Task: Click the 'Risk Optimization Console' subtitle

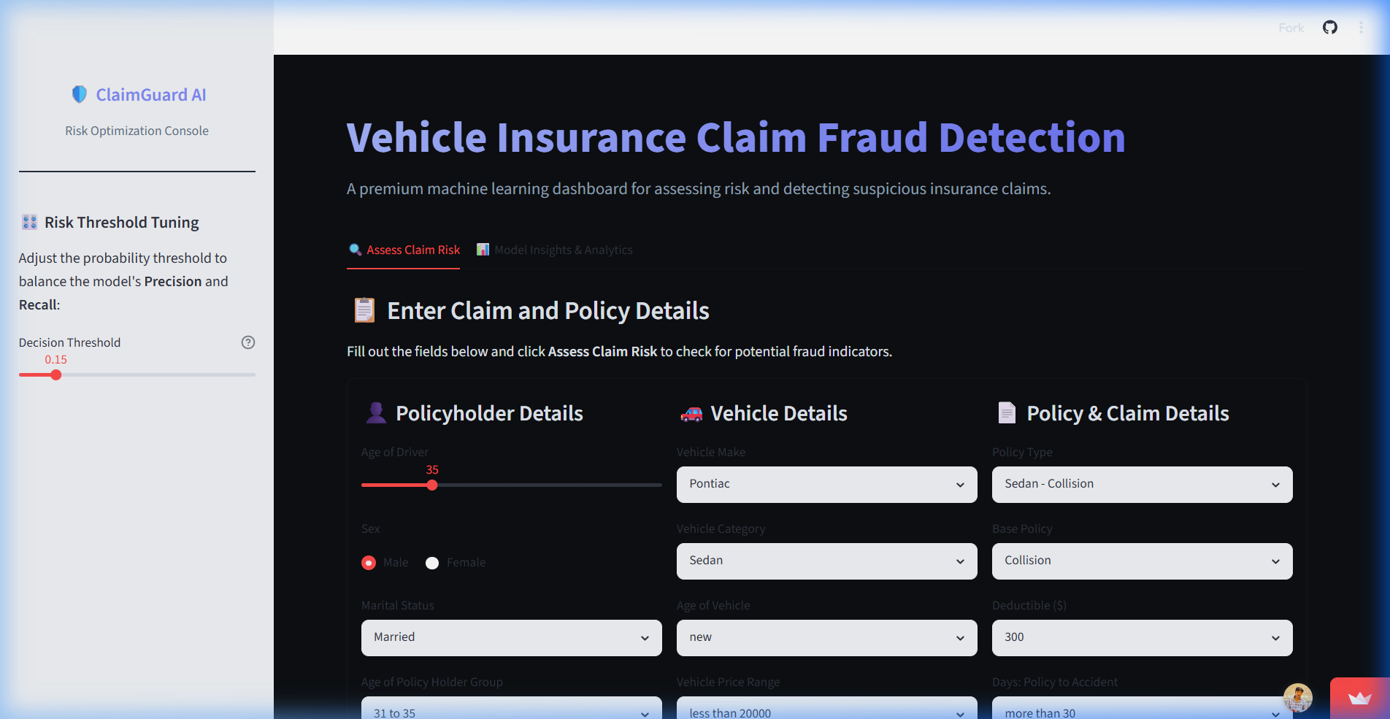Action: click(x=137, y=131)
